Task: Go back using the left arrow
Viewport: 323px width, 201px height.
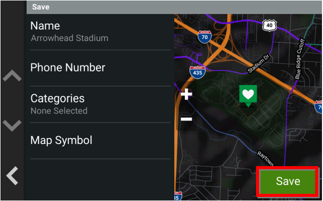Action: (12, 176)
